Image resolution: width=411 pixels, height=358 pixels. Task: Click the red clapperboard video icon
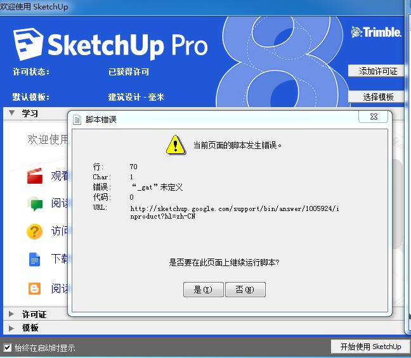(35, 176)
